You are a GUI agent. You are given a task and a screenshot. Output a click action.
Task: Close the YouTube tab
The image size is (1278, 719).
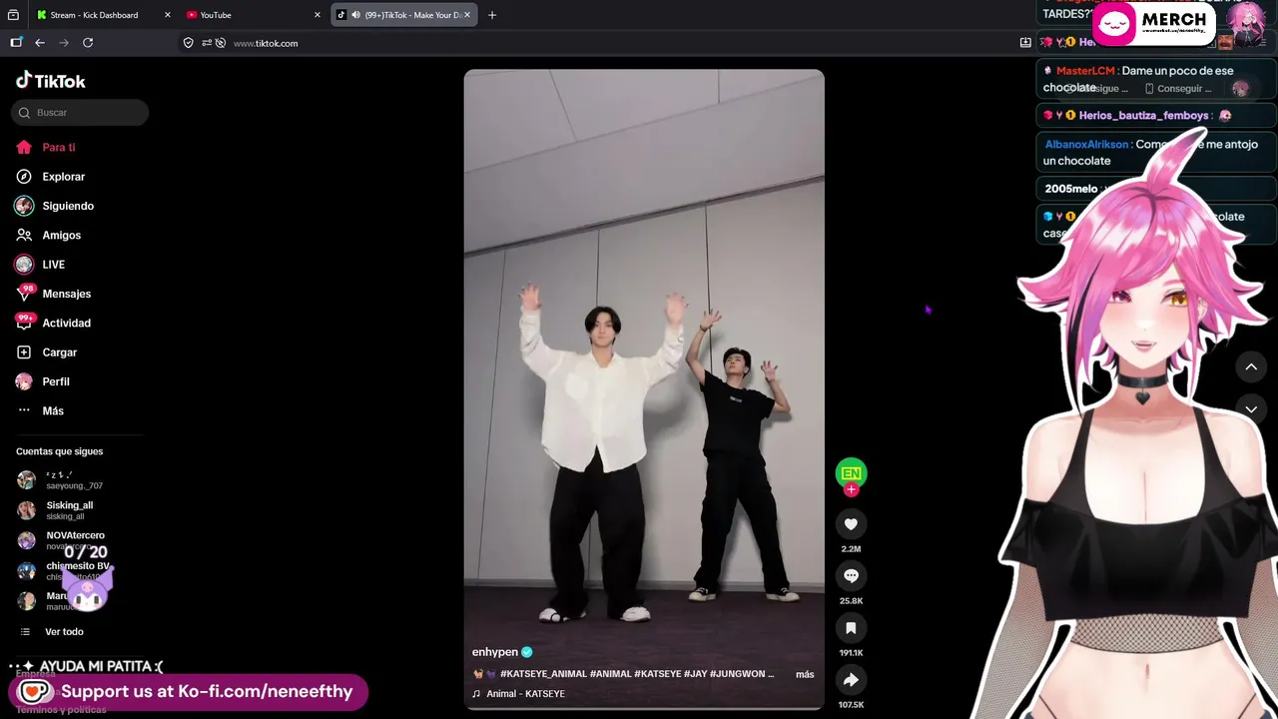(x=318, y=15)
